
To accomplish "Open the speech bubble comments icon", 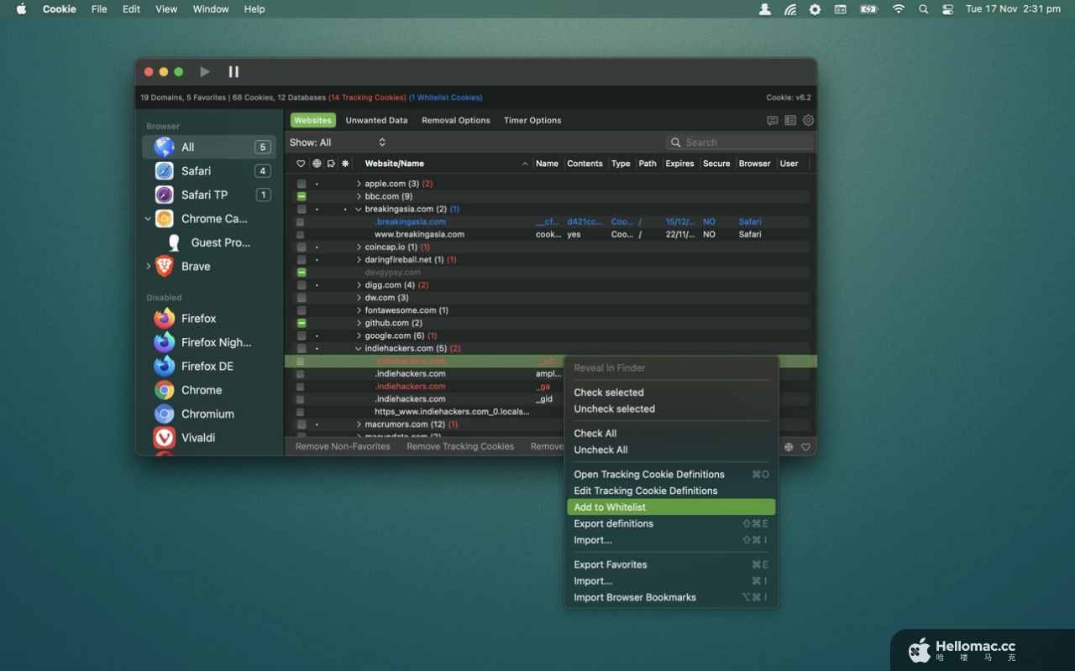I will coord(772,121).
